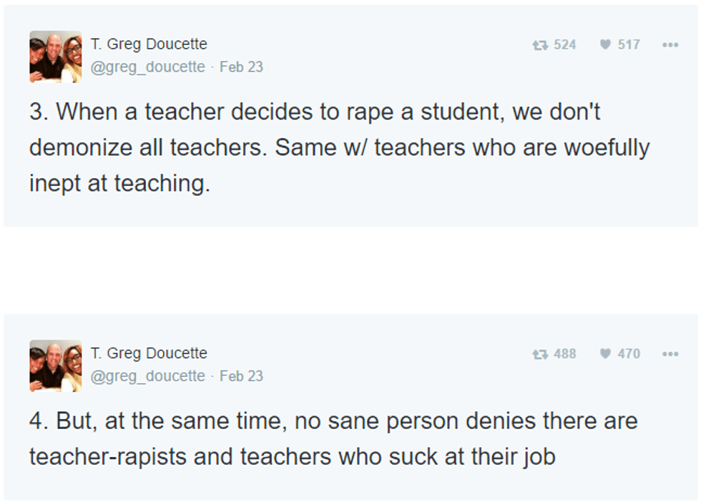Like the tweet with 470 likes
Viewport: 701px width, 502px height.
pos(605,354)
